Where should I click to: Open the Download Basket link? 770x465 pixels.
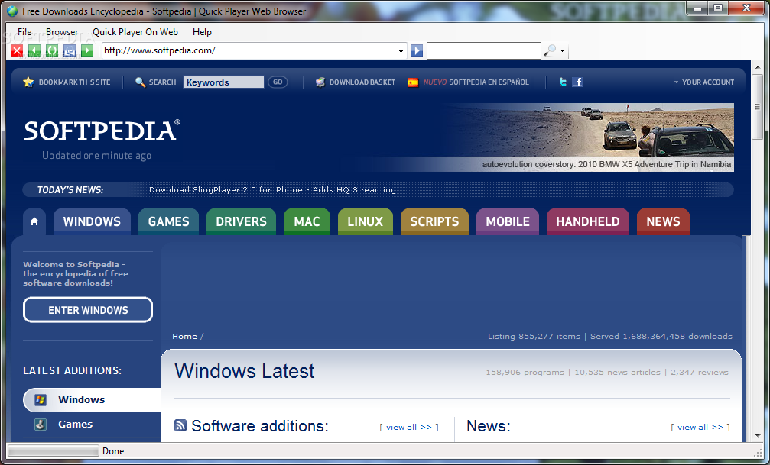click(x=362, y=82)
